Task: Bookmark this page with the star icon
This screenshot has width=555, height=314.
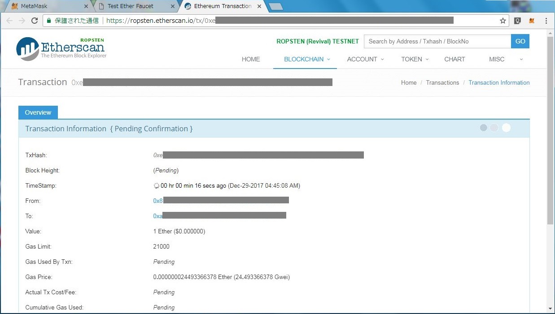Action: coord(503,21)
